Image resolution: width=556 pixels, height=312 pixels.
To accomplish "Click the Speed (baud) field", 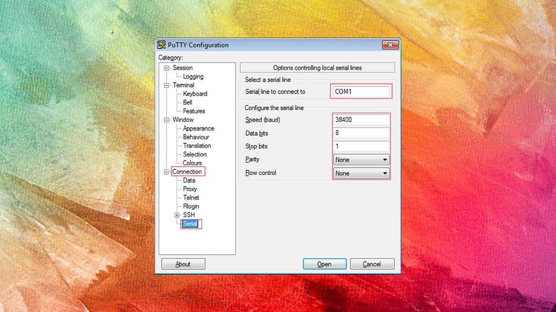I will (361, 120).
